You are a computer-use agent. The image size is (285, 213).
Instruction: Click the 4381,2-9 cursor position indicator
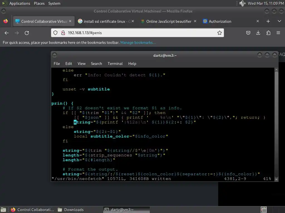tap(235, 179)
